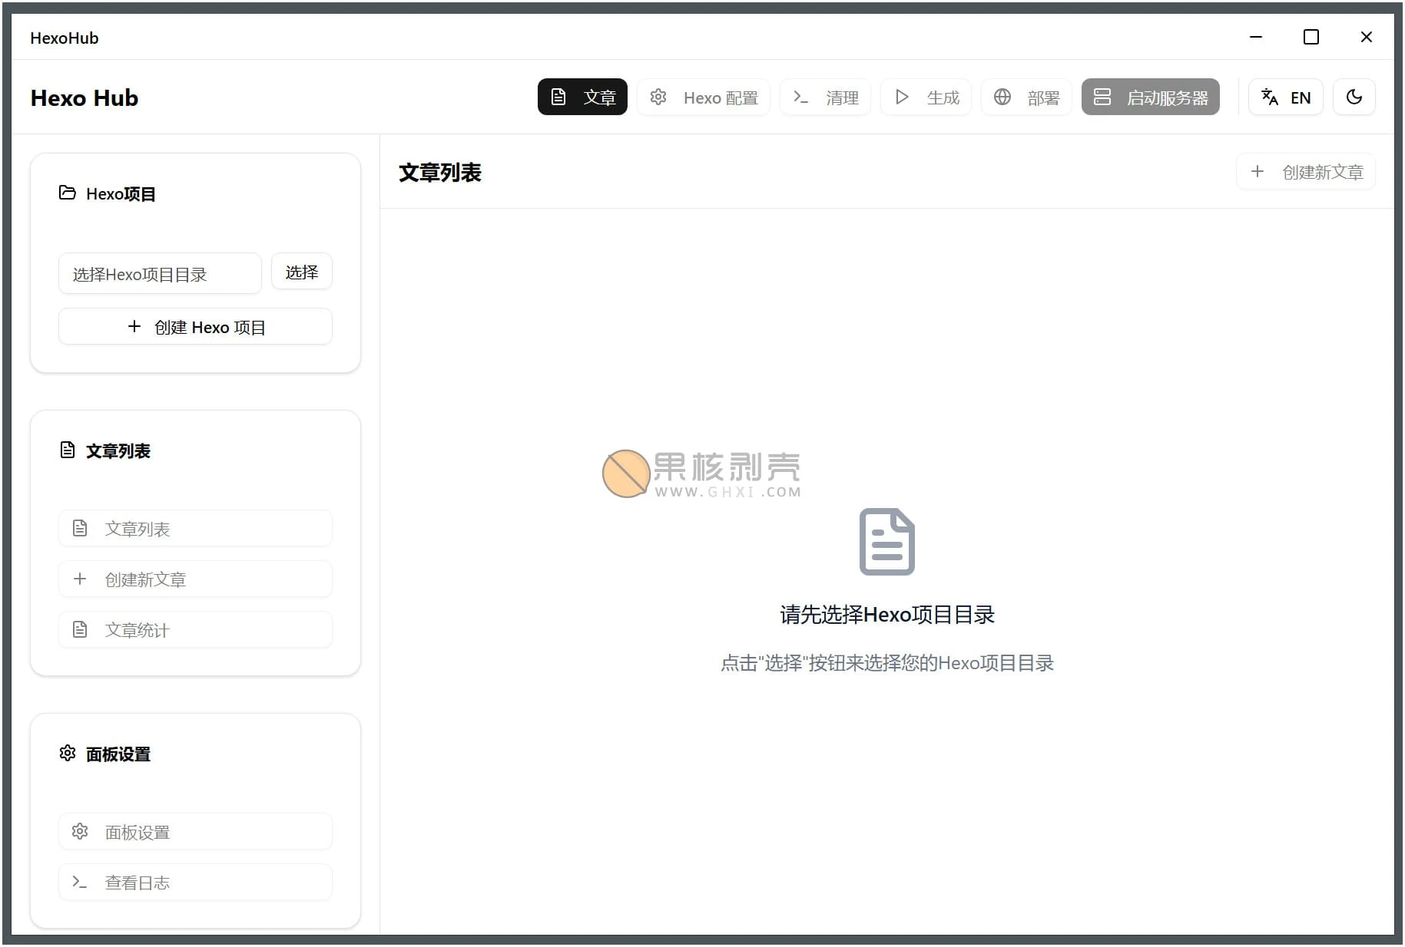Viewport: 1405px width, 947px height.
Task: Click the 生成 play button
Action: point(926,97)
